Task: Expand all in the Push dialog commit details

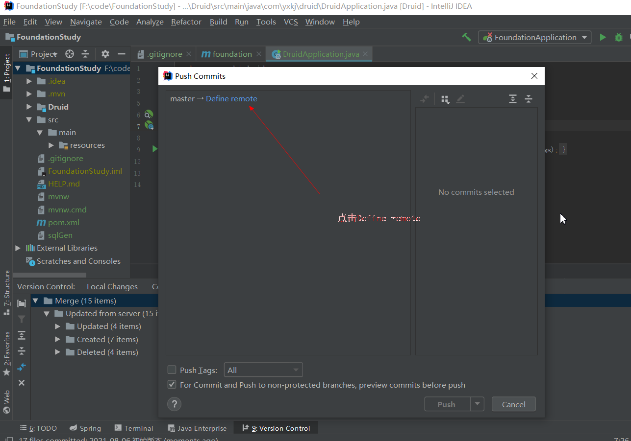Action: (x=512, y=99)
